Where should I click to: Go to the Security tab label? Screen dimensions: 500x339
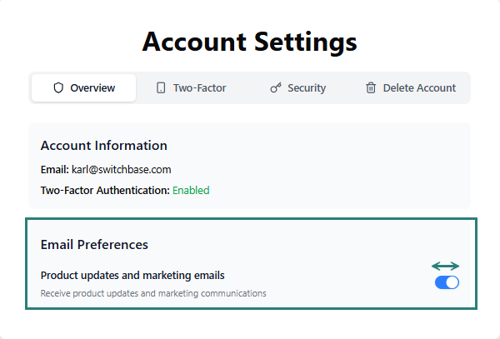pos(307,87)
